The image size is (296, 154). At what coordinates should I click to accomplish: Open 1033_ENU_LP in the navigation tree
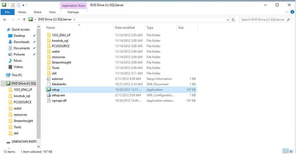(23, 90)
